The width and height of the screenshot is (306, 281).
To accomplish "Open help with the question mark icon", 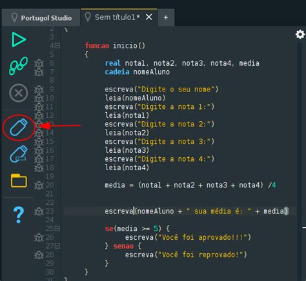I will 19,215.
